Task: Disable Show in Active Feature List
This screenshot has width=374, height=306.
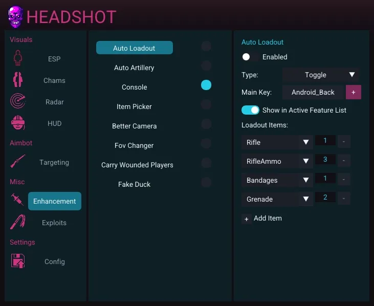Action: click(251, 110)
